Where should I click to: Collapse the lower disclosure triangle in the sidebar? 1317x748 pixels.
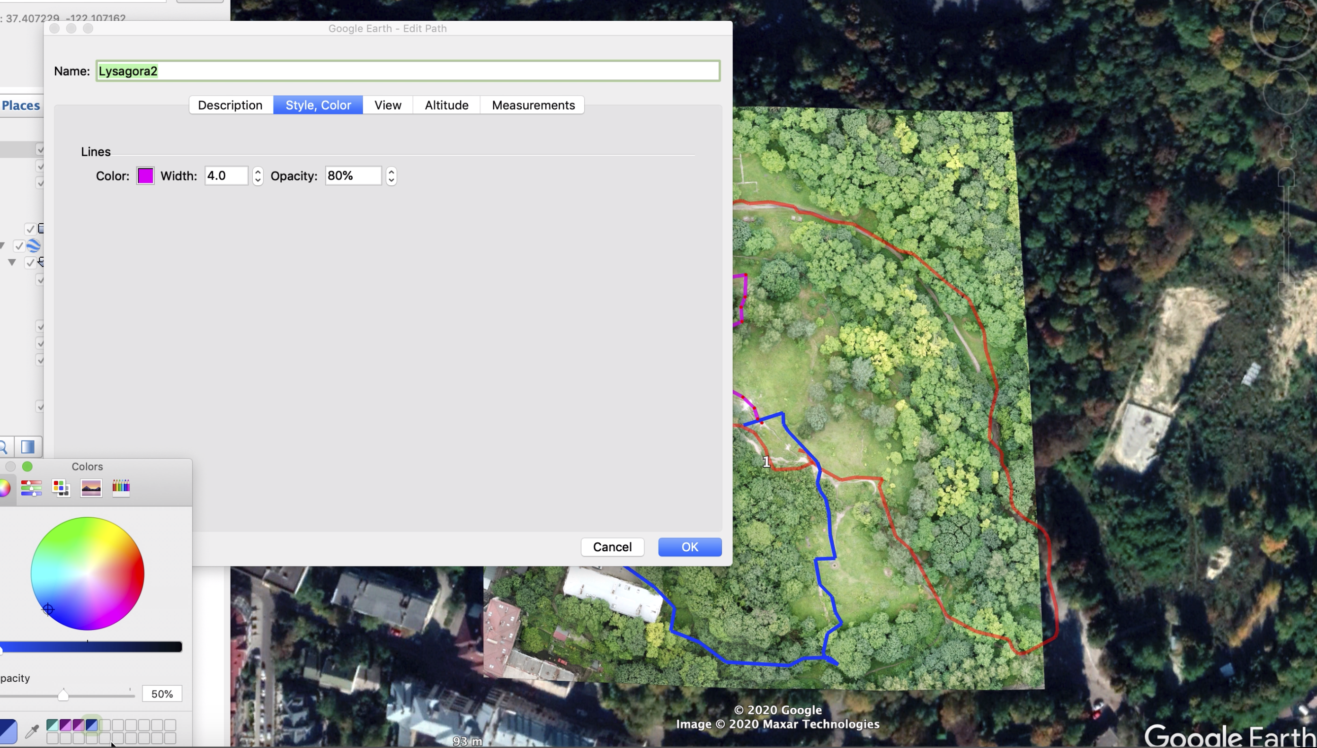coord(12,262)
